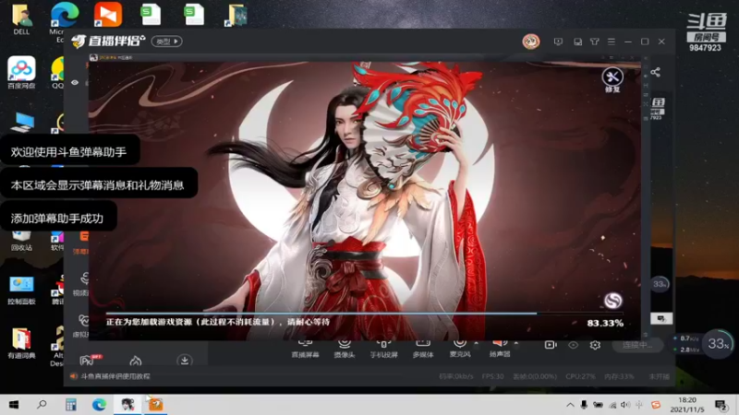The height and width of the screenshot is (415, 739).
Task: Open 百度网盘 desktop shortcut
Action: click(x=21, y=73)
